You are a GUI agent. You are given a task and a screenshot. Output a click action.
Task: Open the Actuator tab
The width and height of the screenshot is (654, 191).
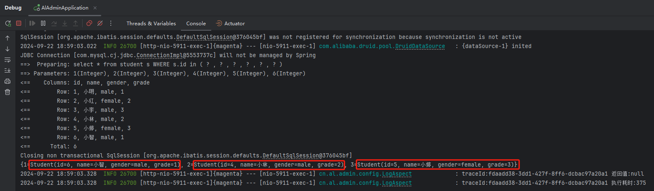click(230, 24)
